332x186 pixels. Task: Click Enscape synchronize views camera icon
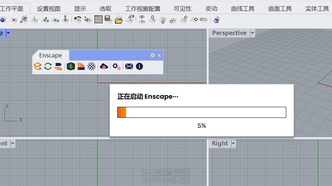point(58,66)
